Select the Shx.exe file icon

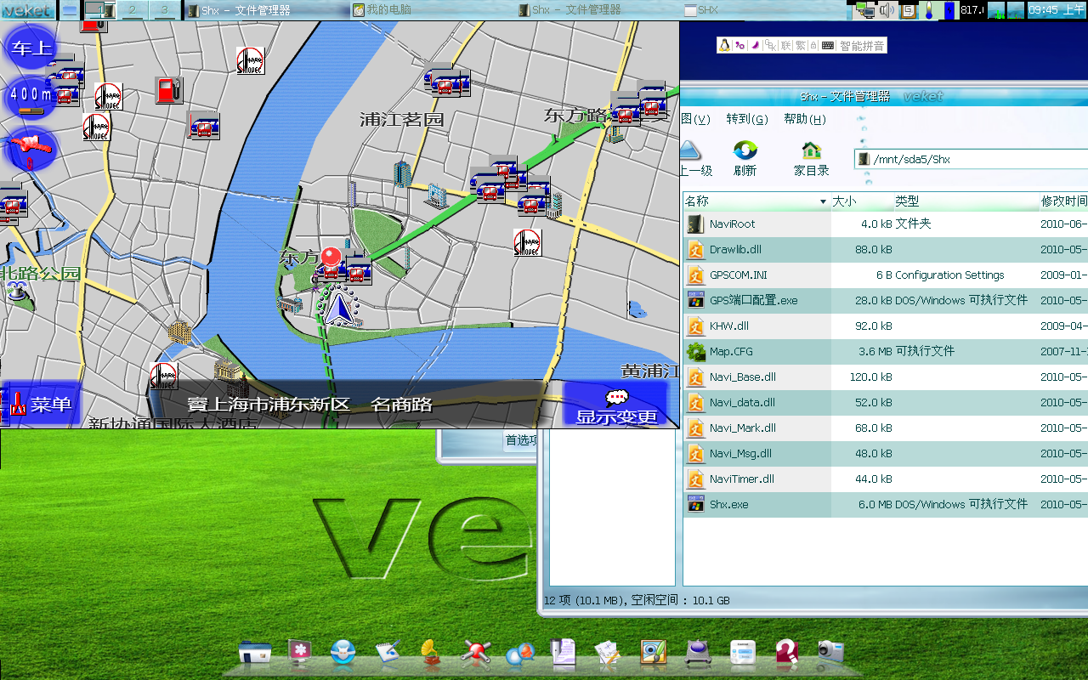pyautogui.click(x=696, y=504)
